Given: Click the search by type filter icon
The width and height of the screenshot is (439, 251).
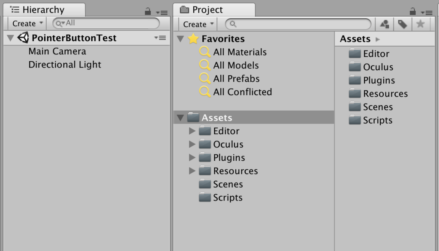Looking at the screenshot, I should pyautogui.click(x=385, y=24).
